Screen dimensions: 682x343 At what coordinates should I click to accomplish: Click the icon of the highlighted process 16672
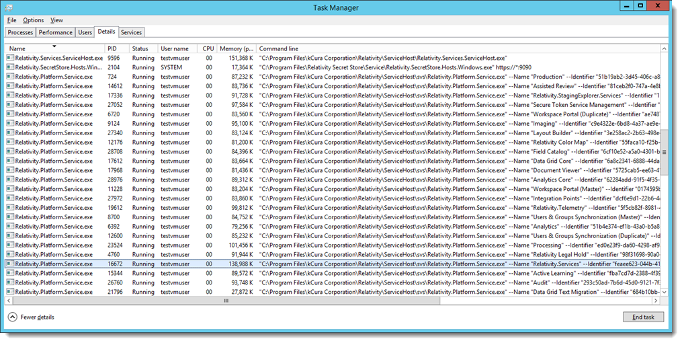point(10,264)
